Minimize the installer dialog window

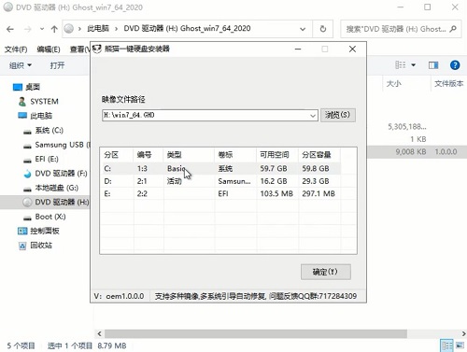click(298, 49)
